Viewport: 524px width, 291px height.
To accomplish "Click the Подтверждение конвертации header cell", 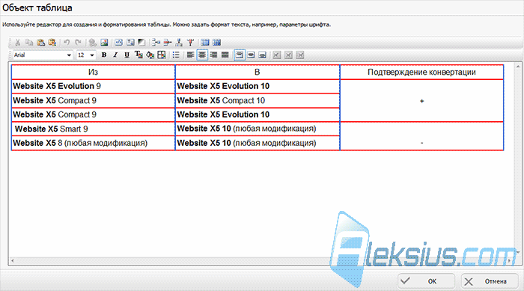I will (421, 72).
